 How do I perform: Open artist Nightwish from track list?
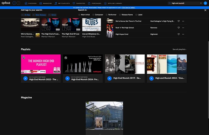pyautogui.click(x=154, y=34)
